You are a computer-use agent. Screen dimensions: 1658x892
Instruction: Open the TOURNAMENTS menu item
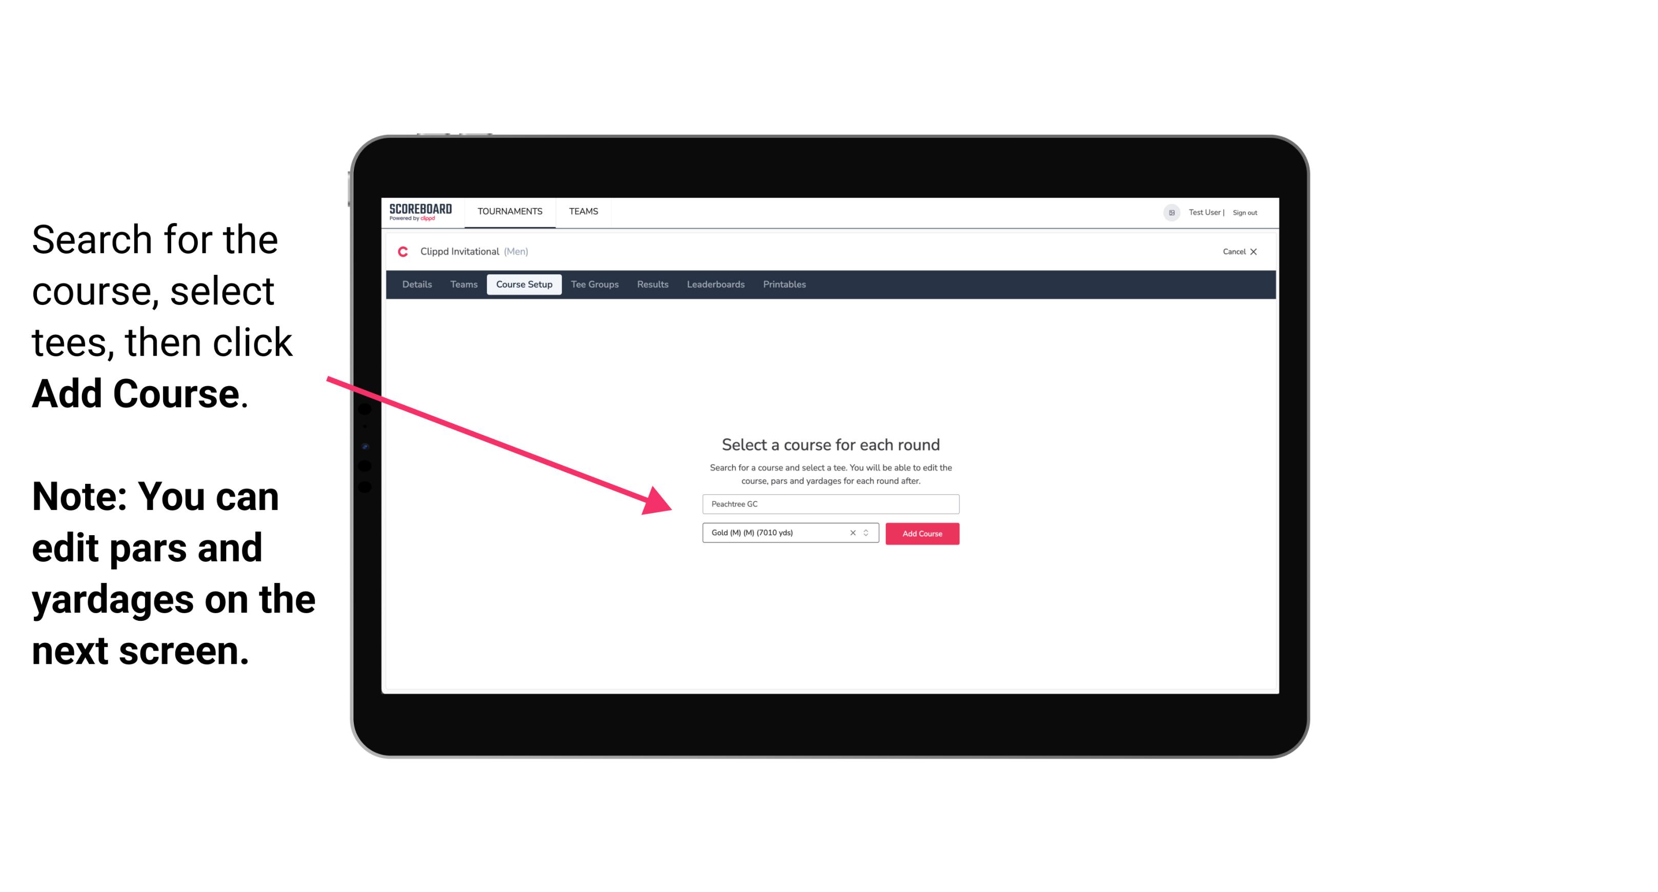coord(510,212)
